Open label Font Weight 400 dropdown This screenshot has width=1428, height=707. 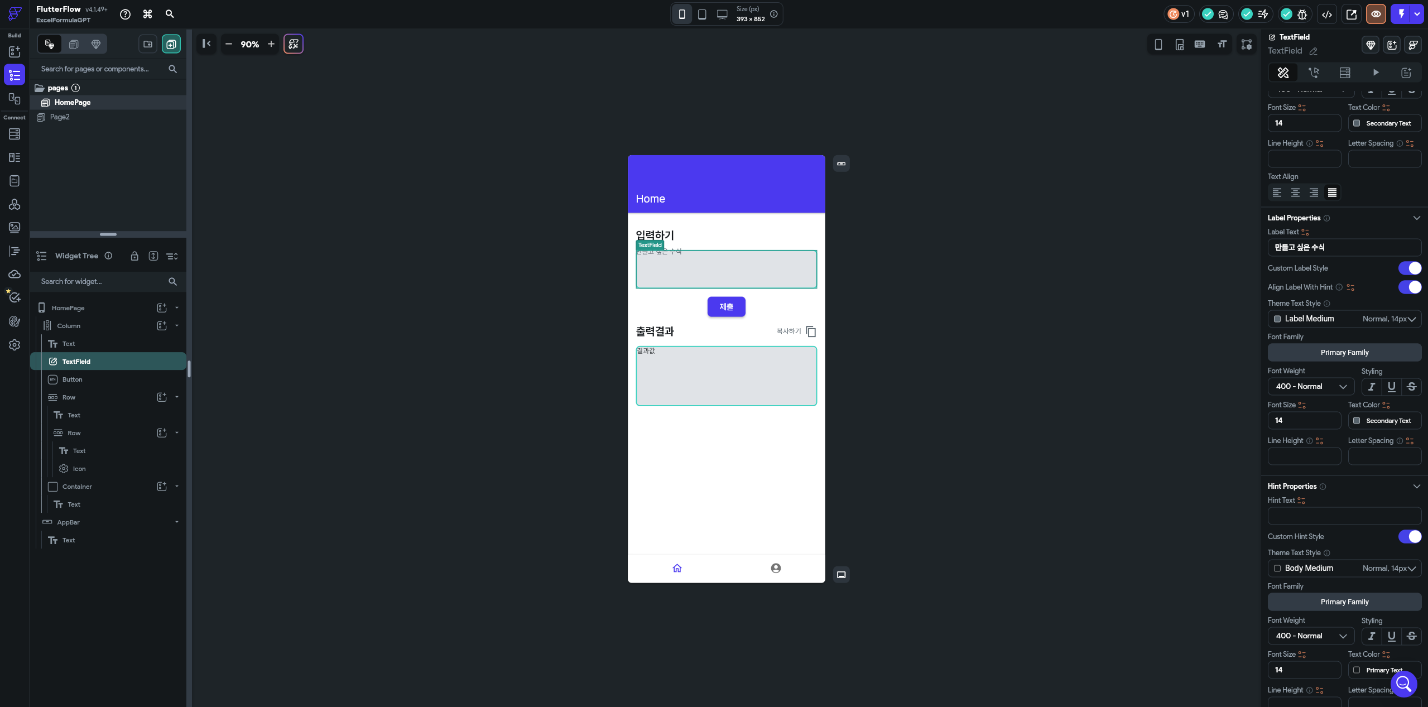coord(1311,387)
